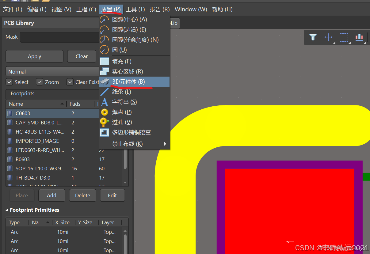Screen dimensions: 370x254
Task: Click the greyed-out Place button
Action: [x=21, y=195]
